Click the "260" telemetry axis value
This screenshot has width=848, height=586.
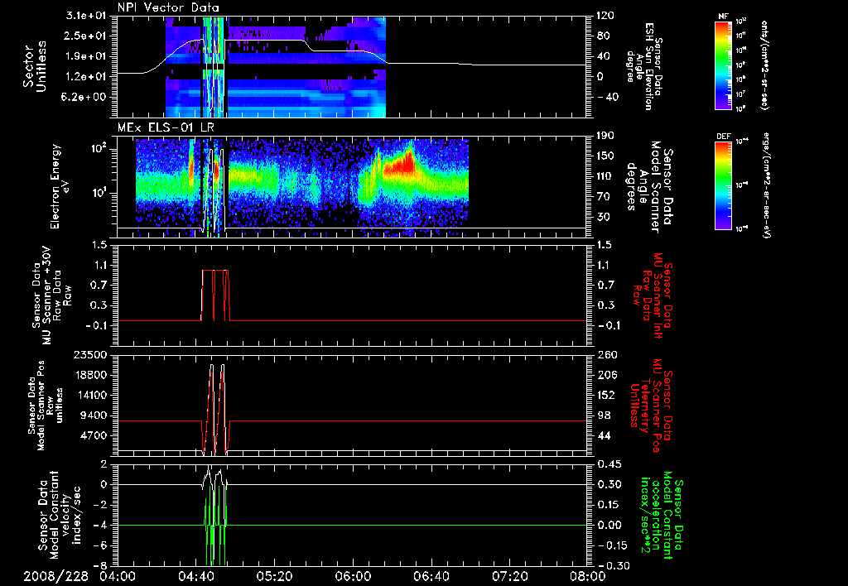point(605,355)
